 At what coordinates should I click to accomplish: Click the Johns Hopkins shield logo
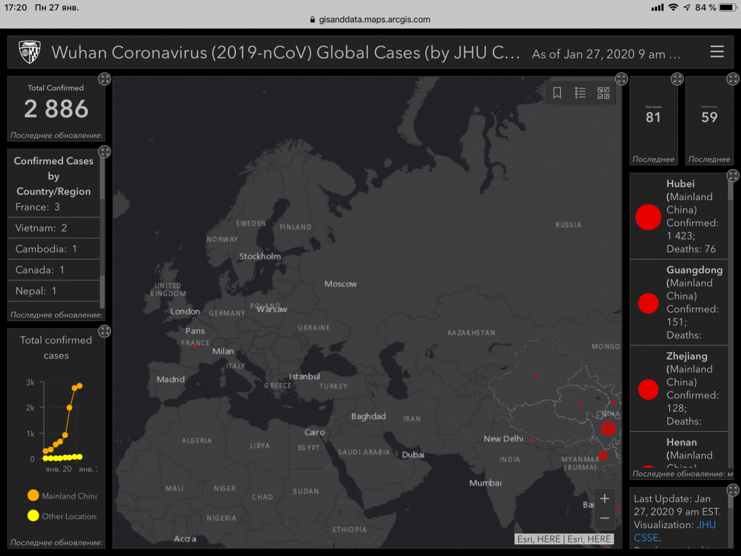click(30, 53)
